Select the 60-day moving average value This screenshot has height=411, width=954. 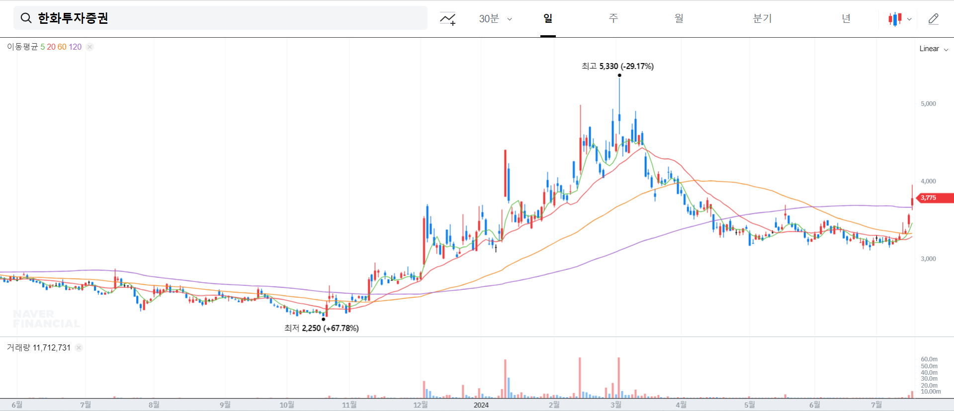(62, 47)
